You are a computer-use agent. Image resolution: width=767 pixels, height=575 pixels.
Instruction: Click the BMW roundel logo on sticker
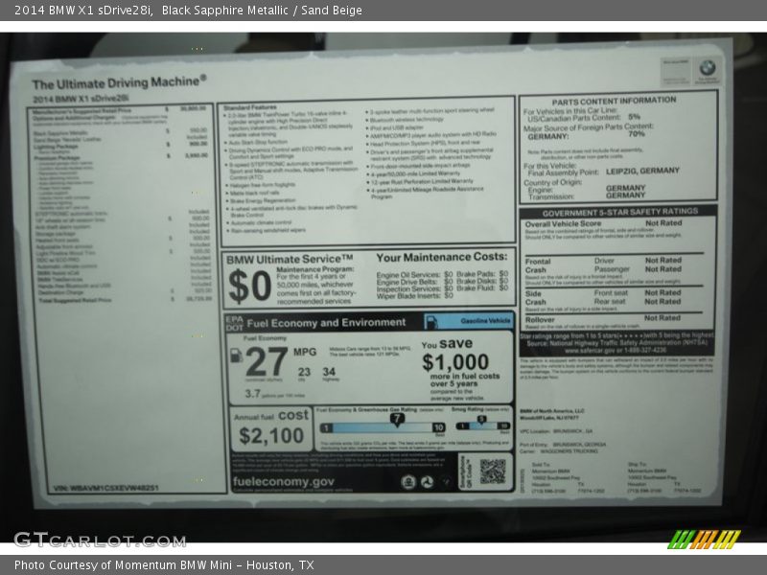click(707, 68)
